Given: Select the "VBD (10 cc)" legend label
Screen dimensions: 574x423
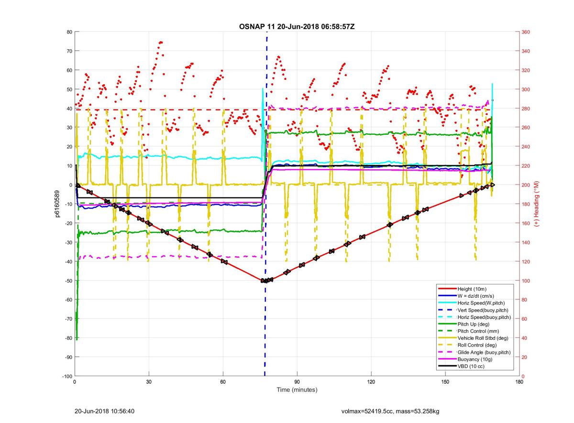Looking at the screenshot, I should tap(472, 366).
